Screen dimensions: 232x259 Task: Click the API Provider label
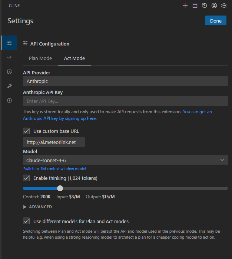pyautogui.click(x=37, y=73)
